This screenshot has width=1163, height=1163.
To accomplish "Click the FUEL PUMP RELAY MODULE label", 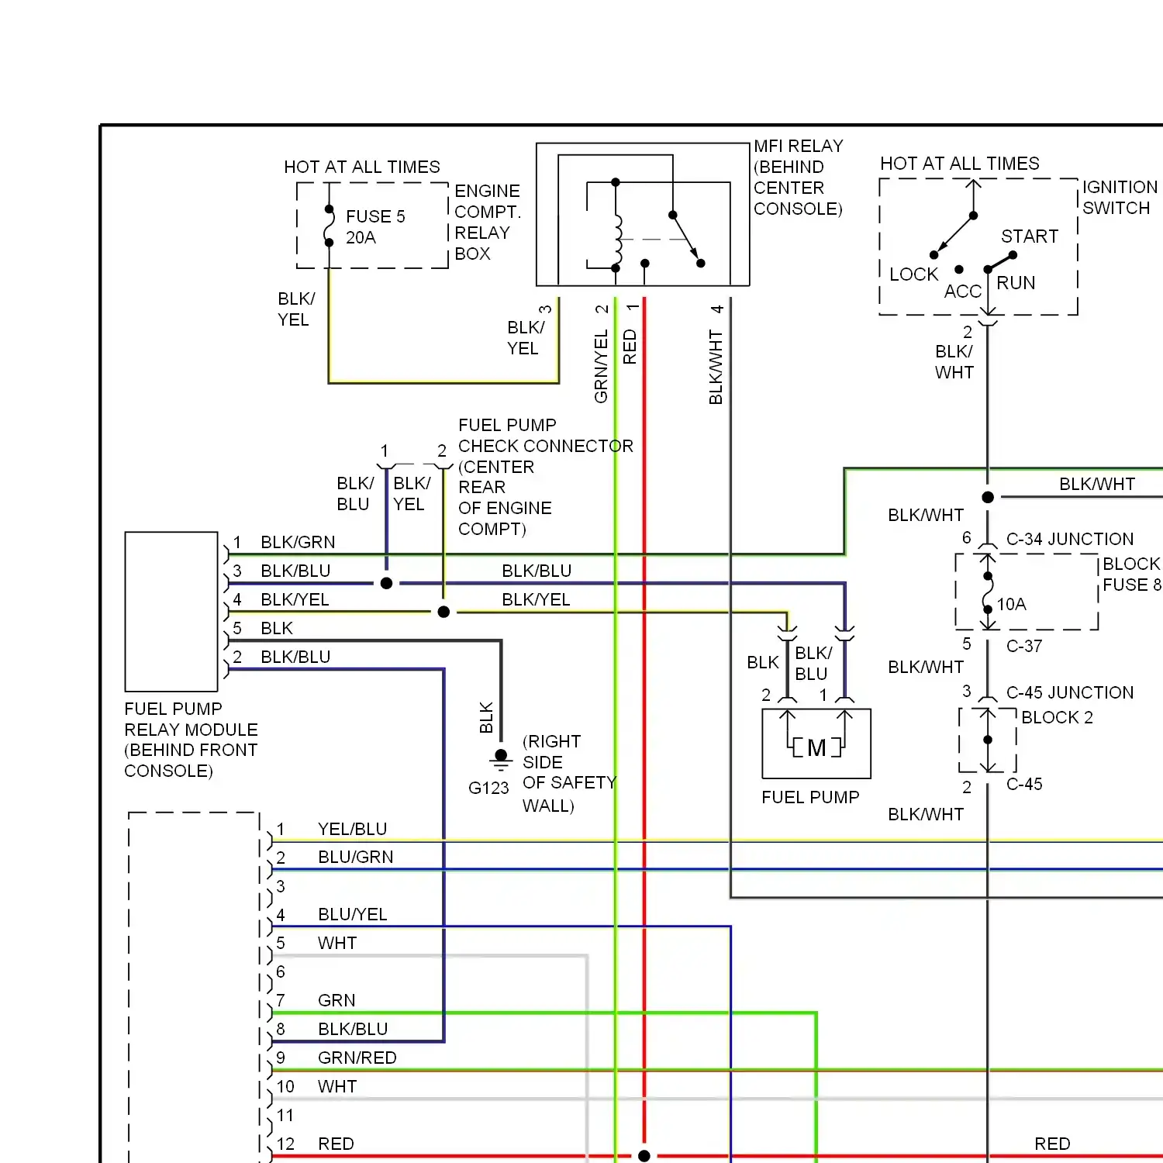I will pyautogui.click(x=191, y=719).
